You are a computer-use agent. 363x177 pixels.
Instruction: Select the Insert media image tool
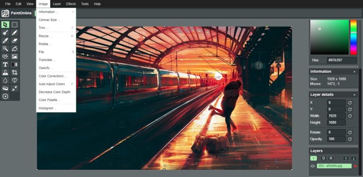click(14, 56)
